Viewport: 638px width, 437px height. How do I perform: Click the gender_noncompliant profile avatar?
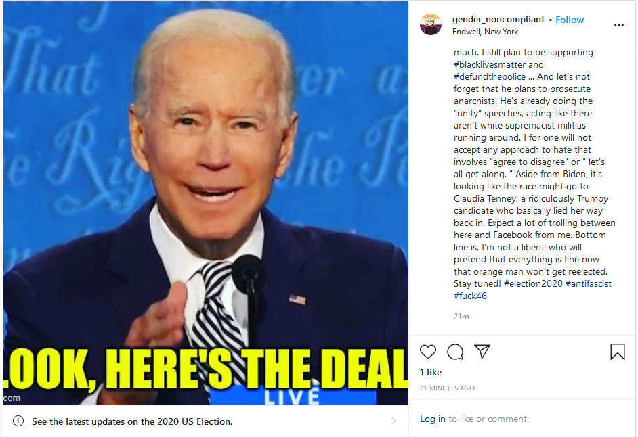coord(431,24)
